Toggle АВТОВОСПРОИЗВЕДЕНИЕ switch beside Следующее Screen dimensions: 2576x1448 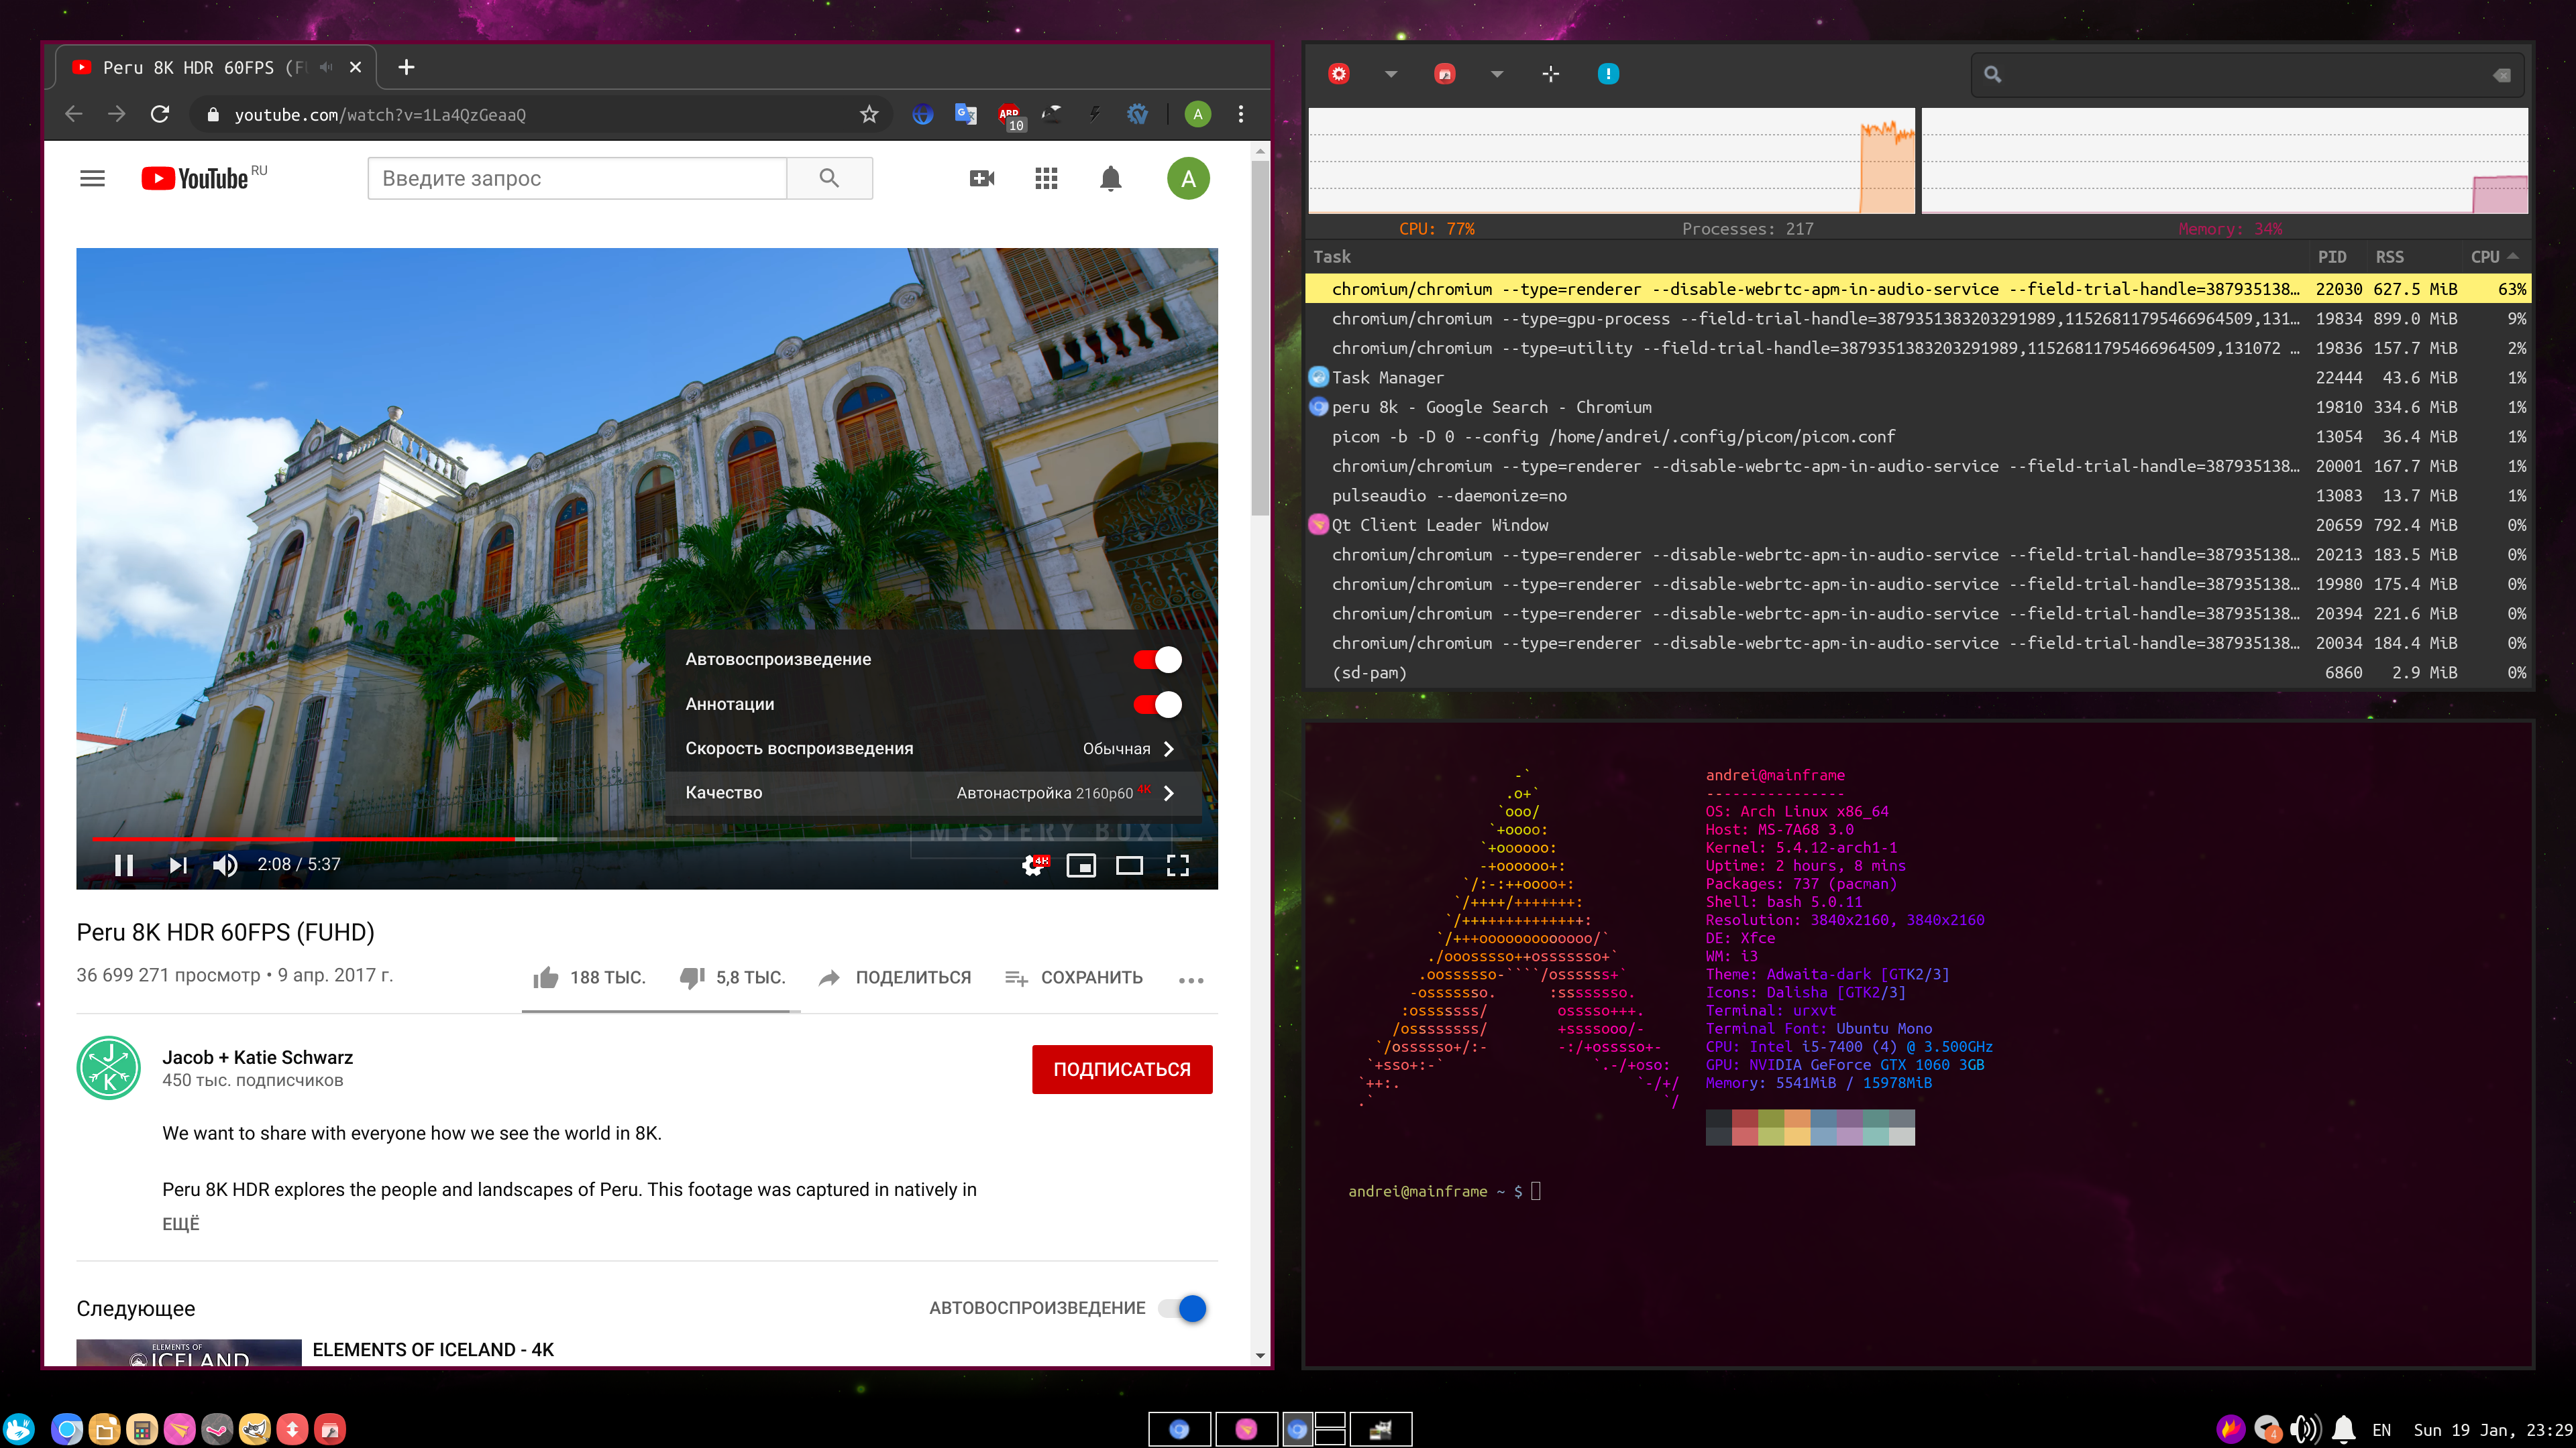[1183, 1308]
